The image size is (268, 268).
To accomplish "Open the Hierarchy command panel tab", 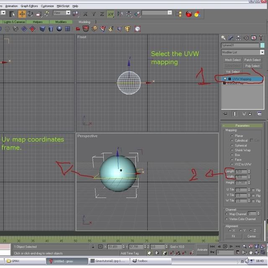I will (x=239, y=38).
